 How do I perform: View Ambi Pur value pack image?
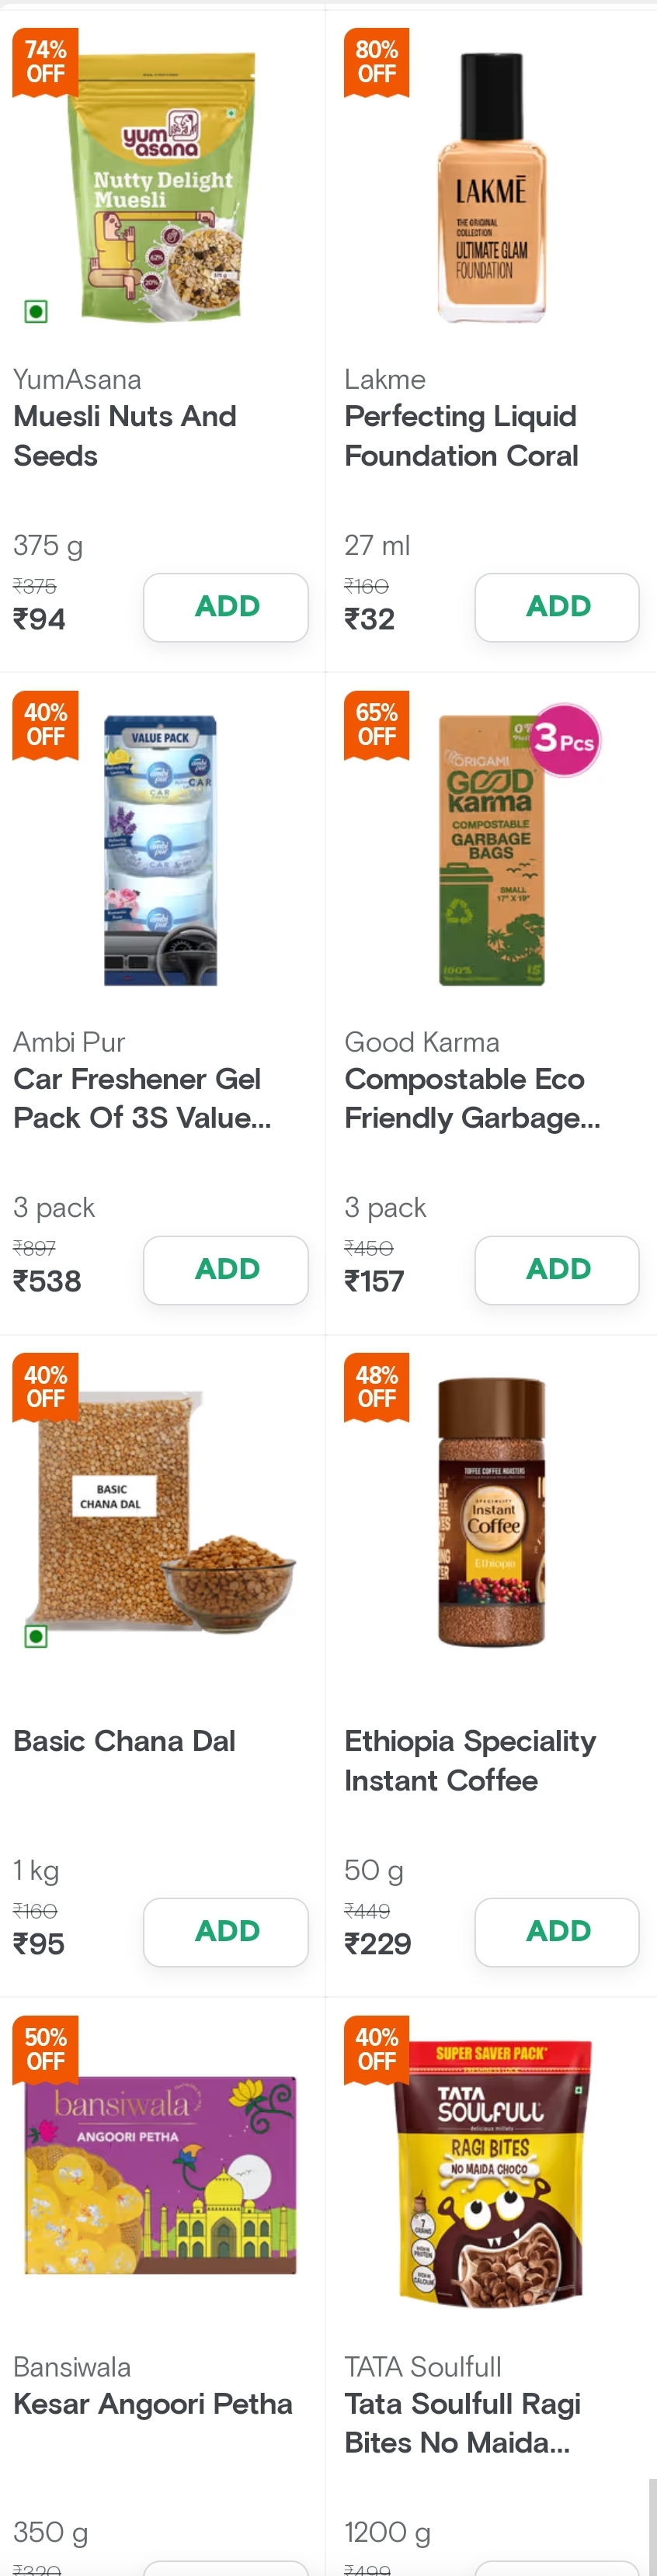161,850
